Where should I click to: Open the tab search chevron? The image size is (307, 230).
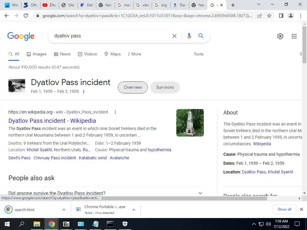click(259, 4)
